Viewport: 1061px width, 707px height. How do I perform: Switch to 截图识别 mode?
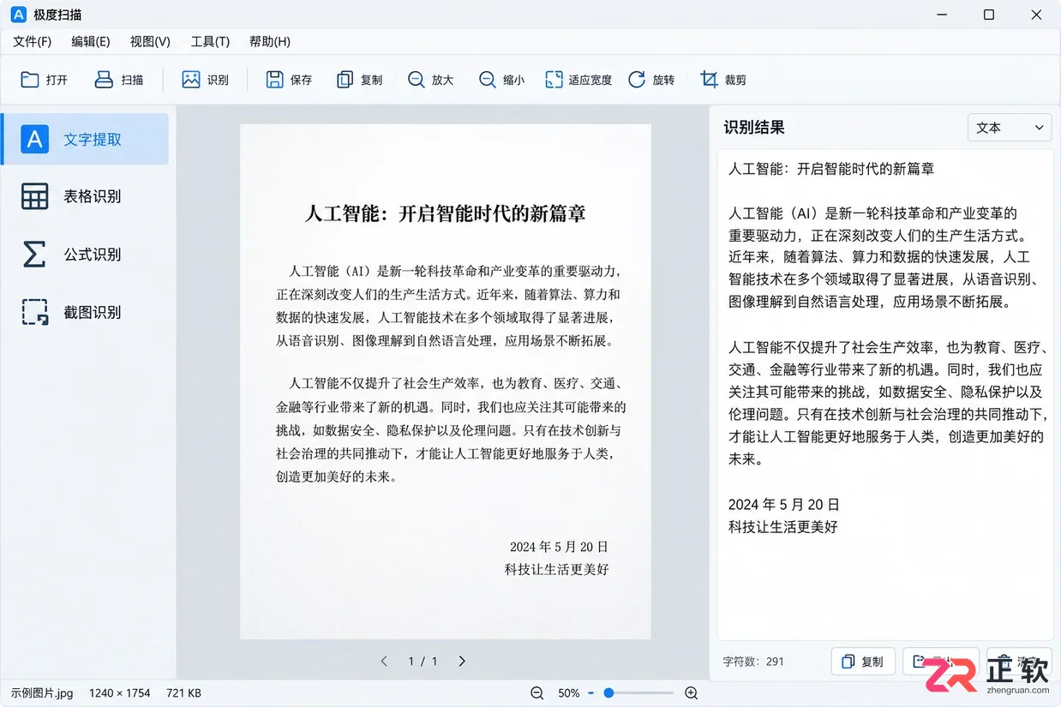pyautogui.click(x=86, y=313)
